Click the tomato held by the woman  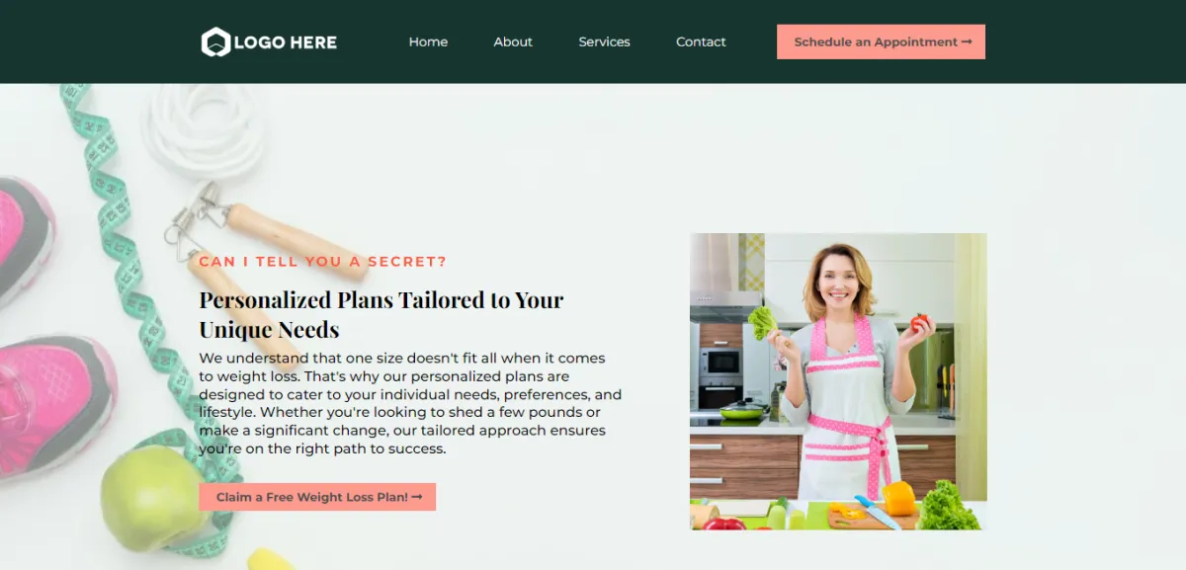click(x=920, y=322)
